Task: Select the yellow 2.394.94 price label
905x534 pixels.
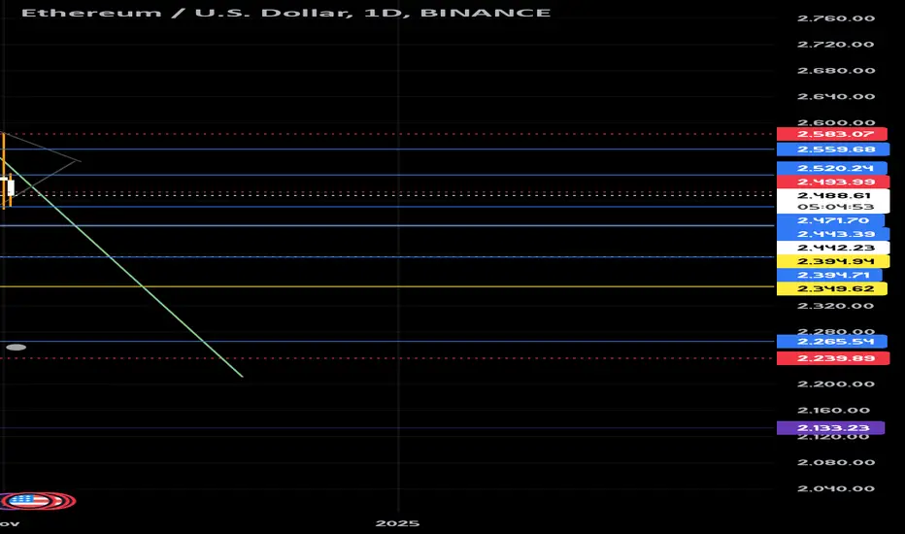Action: tap(833, 261)
